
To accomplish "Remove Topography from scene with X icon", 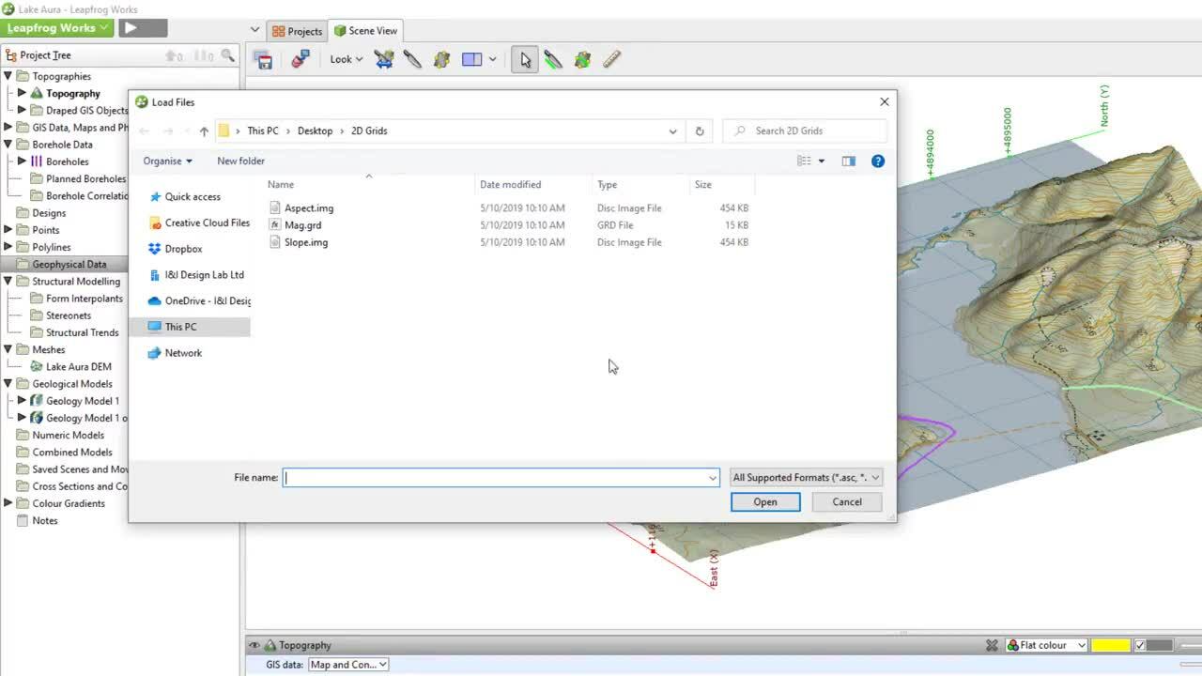I will [992, 645].
